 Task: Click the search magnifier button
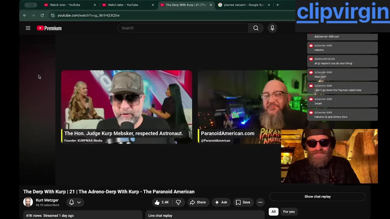[256, 28]
